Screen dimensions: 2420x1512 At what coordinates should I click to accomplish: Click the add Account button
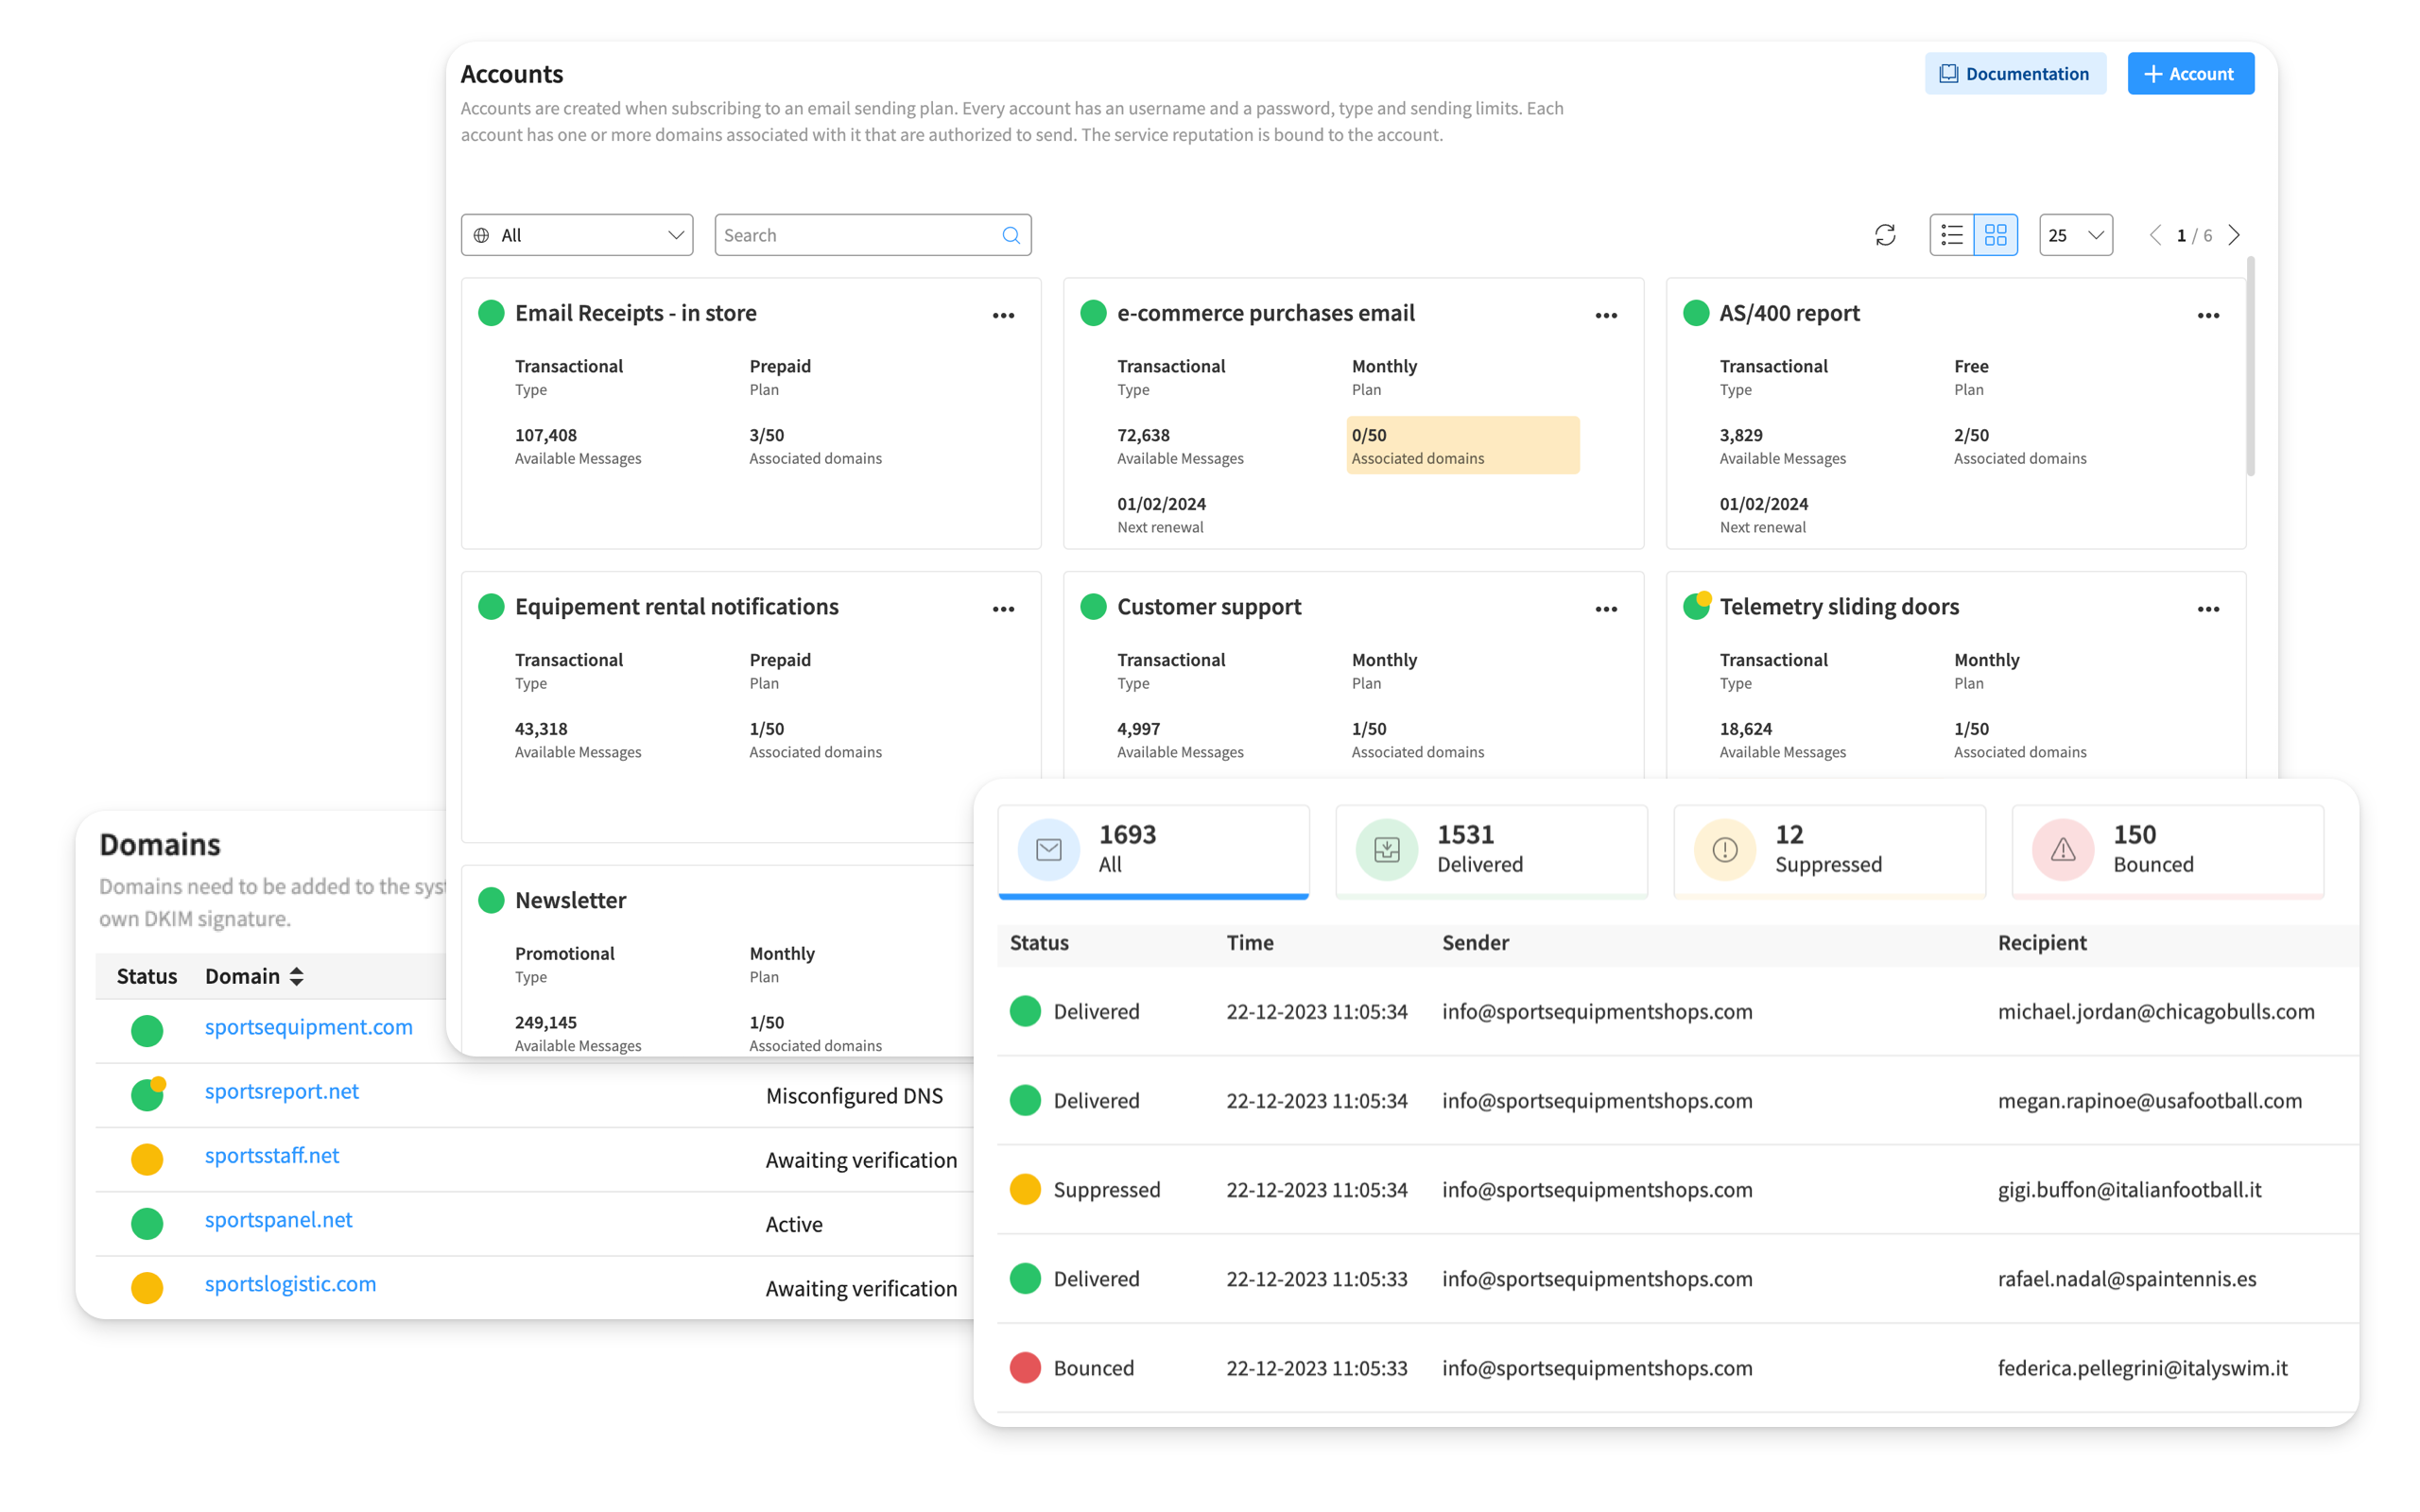pos(2190,74)
